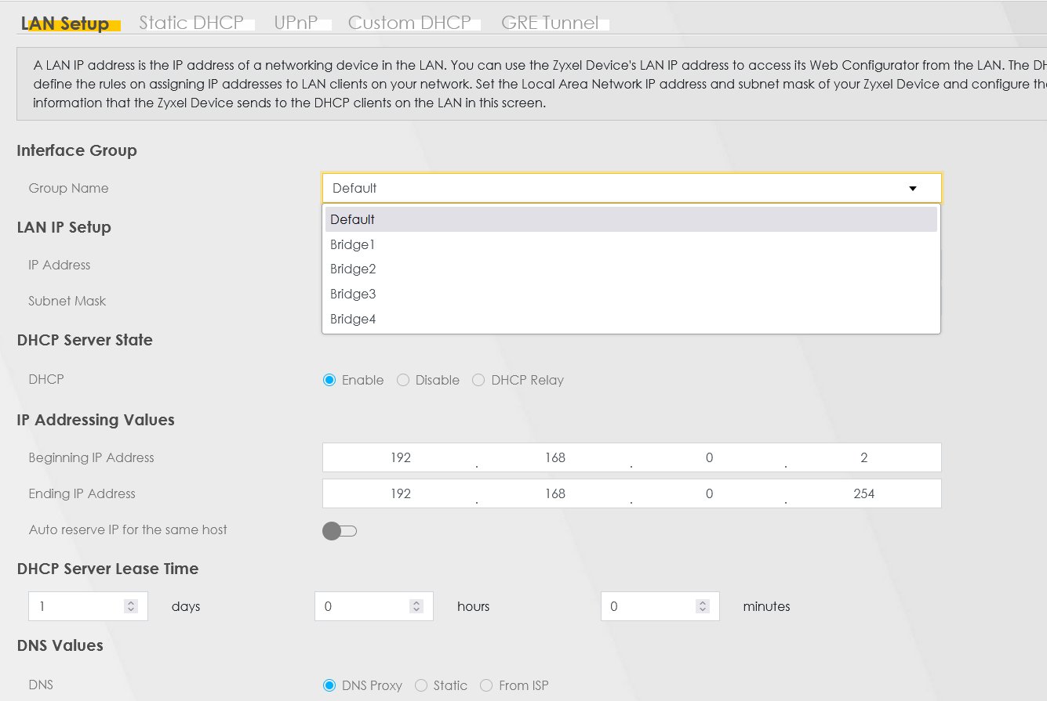The image size is (1047, 701).
Task: Open the UPnP tab
Action: [x=296, y=23]
